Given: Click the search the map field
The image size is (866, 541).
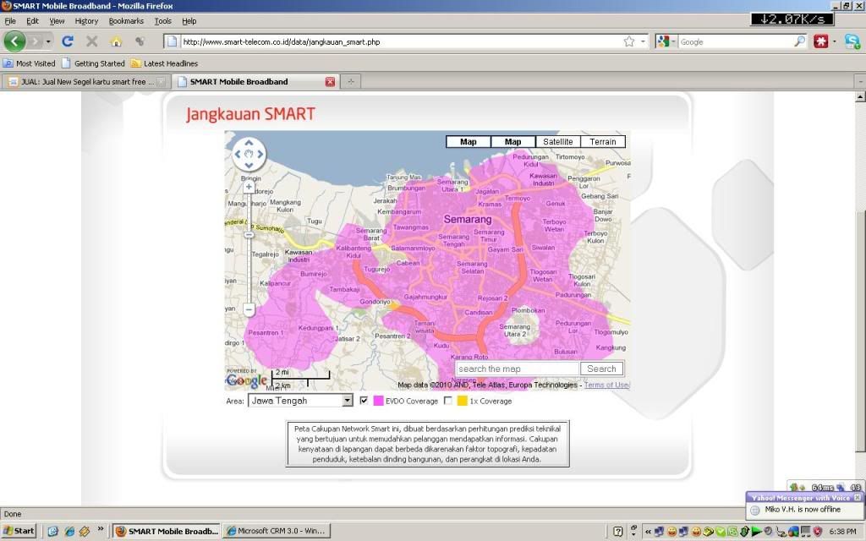Looking at the screenshot, I should coord(517,369).
